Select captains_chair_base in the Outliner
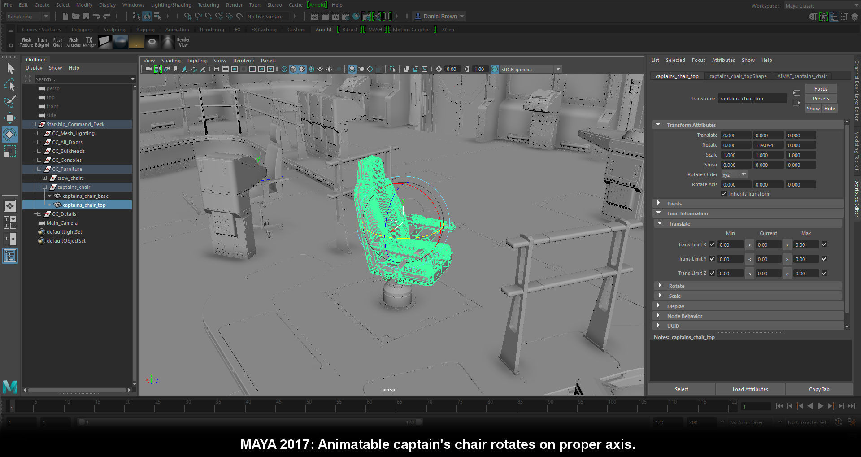Screen dimensions: 861x457 [85, 196]
